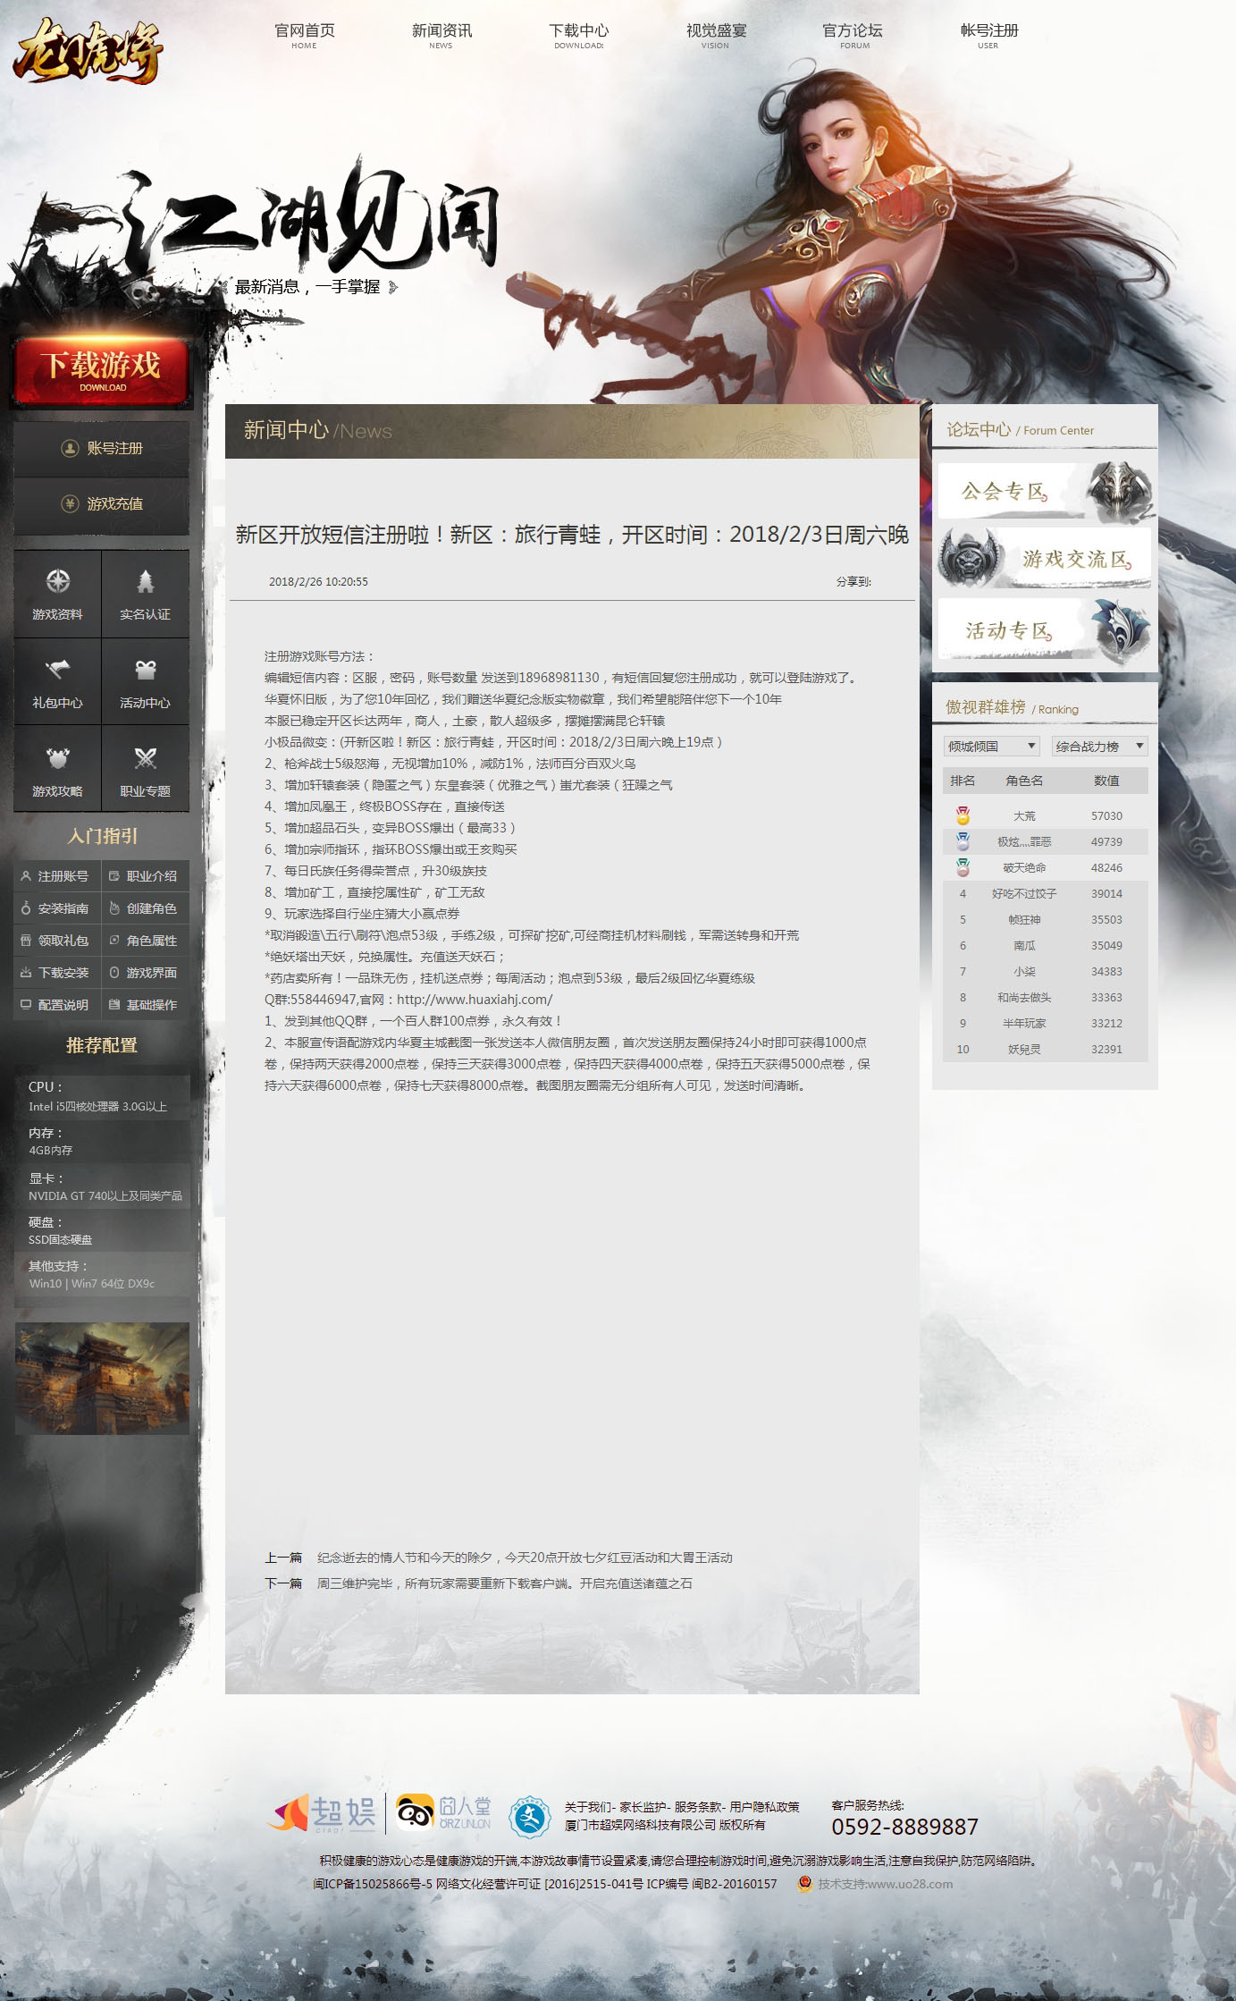Click the 分享到 share label
Image resolution: width=1236 pixels, height=2001 pixels.
tap(853, 581)
